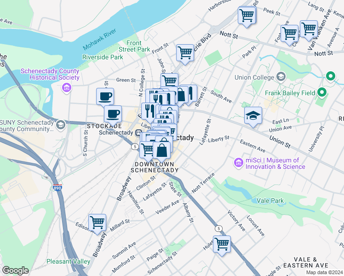The image size is (344, 276).
Task: Open the Frank Bailey Field green pin
Action: [322, 92]
